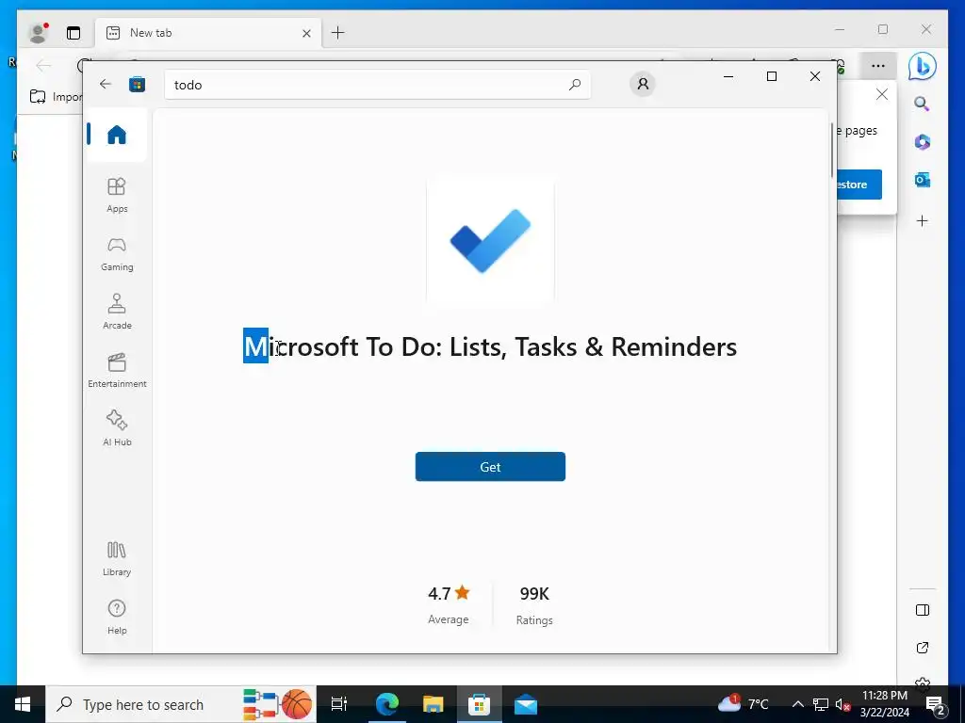
Task: Open the network icon in system tray
Action: [821, 704]
